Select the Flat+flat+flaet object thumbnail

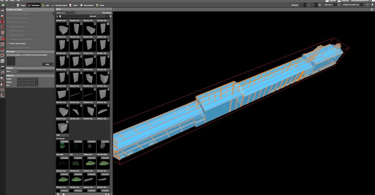(103, 146)
